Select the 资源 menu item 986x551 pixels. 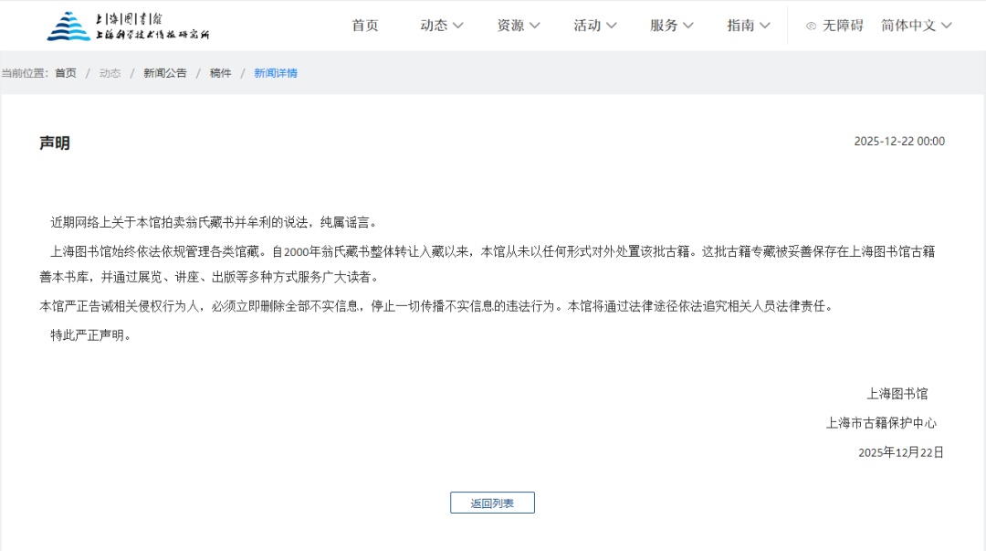510,26
